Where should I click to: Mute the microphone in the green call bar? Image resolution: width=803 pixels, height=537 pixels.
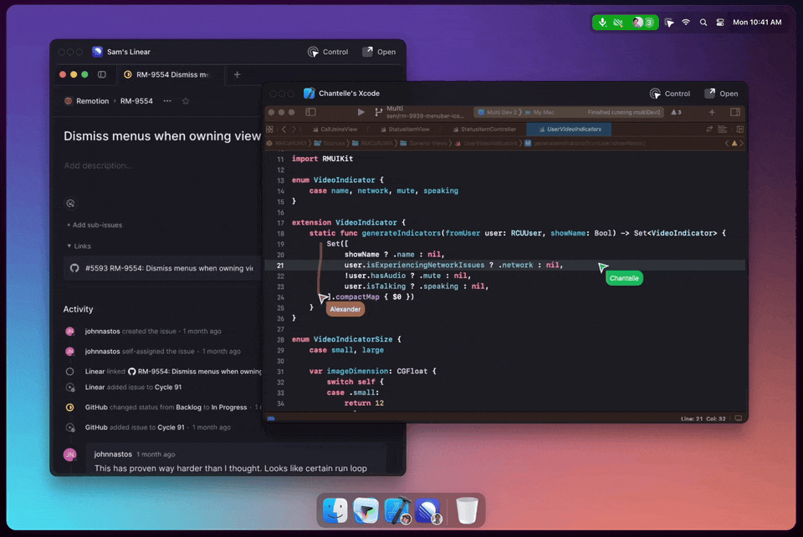[603, 23]
